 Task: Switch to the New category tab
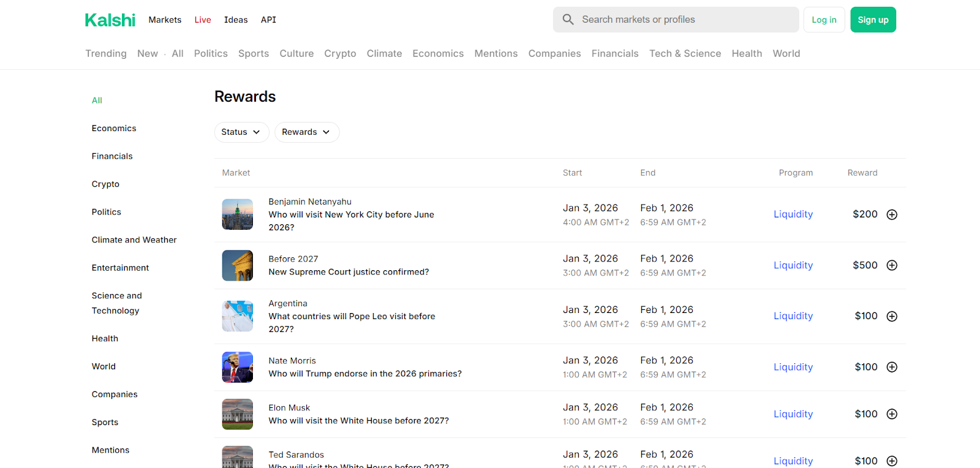pos(148,53)
